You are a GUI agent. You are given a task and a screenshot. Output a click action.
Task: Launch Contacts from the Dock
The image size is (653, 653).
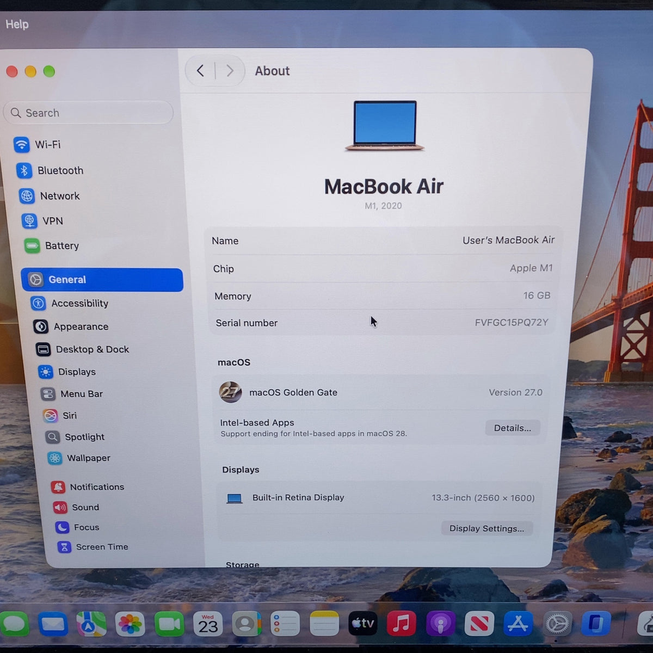(x=247, y=624)
